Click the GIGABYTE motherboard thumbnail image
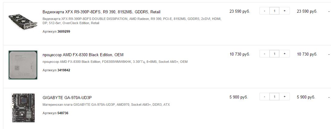331x129 pixels. 23,108
